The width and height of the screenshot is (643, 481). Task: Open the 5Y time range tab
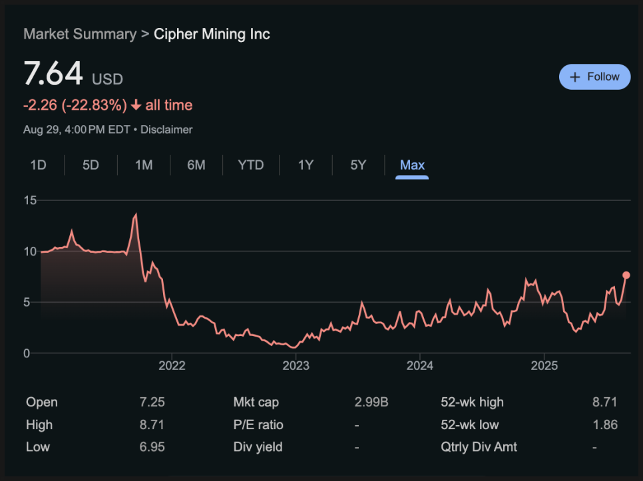point(358,165)
